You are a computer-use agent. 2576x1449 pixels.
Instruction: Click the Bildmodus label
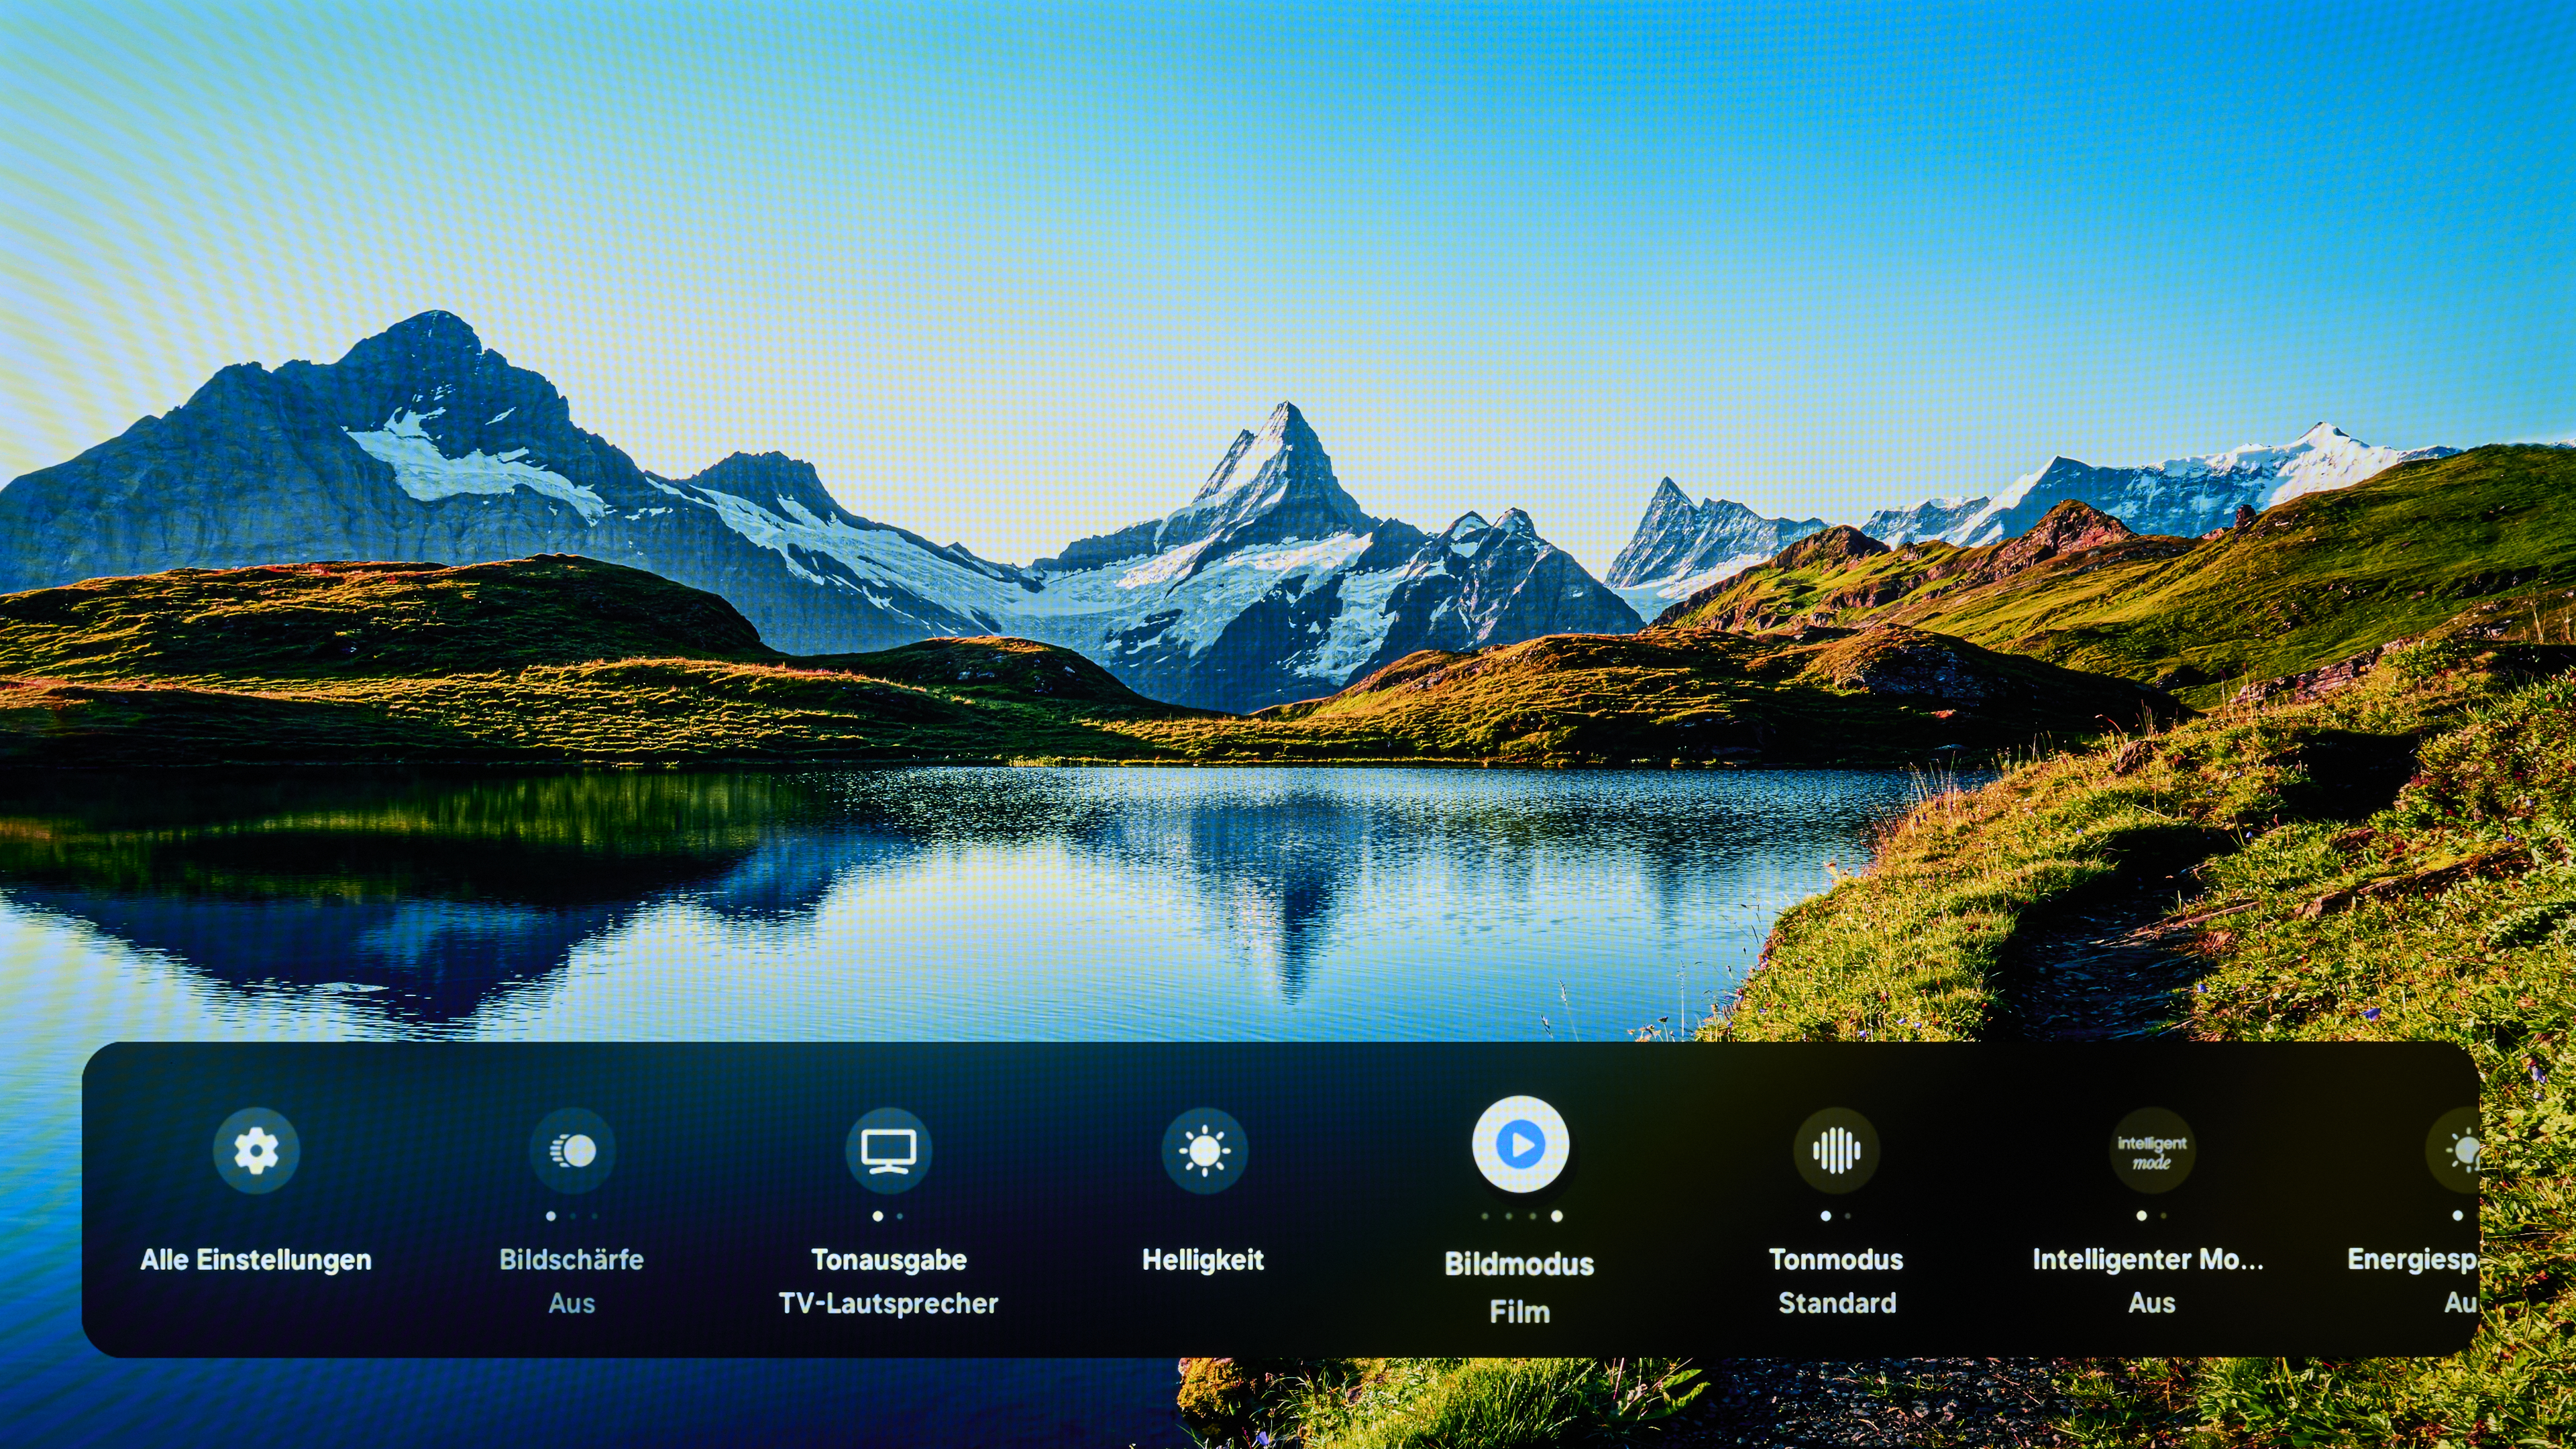[x=1519, y=1264]
